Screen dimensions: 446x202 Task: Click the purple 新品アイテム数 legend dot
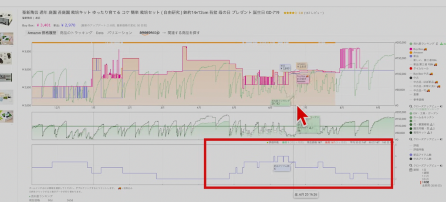tap(411, 154)
